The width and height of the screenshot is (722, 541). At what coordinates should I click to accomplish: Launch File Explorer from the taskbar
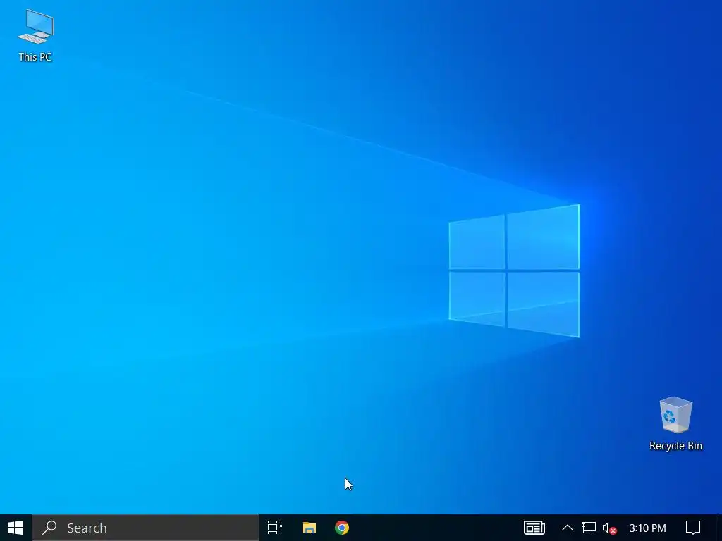tap(309, 528)
